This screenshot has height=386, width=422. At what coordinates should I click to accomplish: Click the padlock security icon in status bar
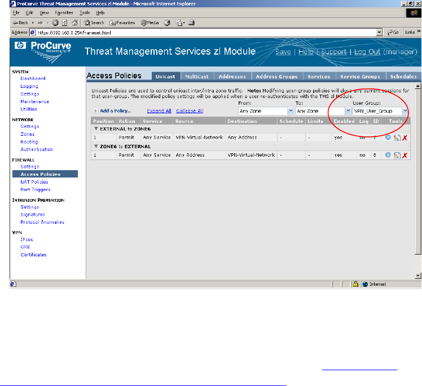coord(355,284)
